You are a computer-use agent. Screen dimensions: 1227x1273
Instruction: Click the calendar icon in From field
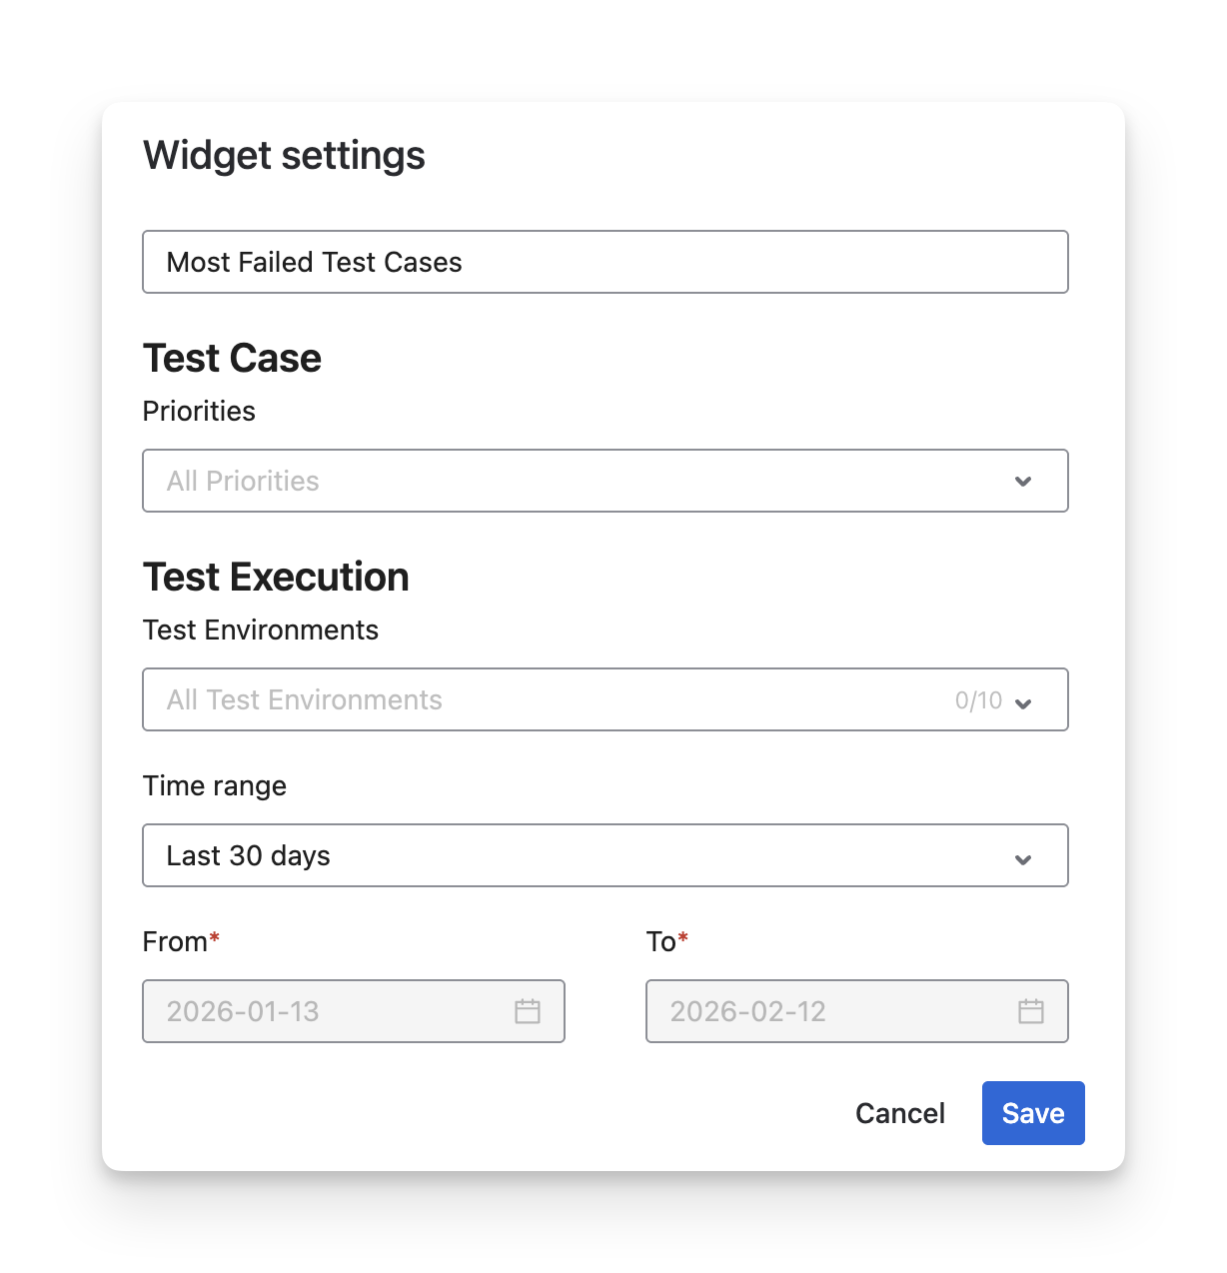pos(528,1011)
